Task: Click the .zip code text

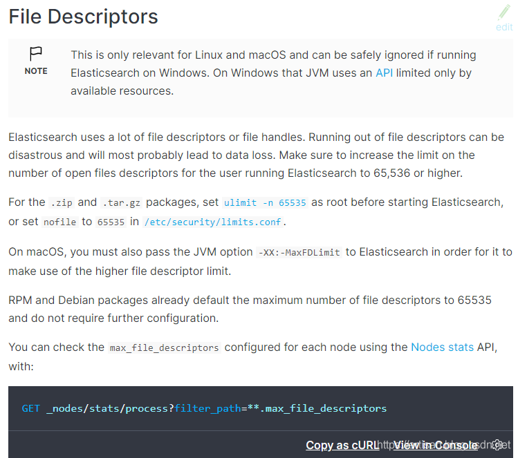Action: coord(62,202)
